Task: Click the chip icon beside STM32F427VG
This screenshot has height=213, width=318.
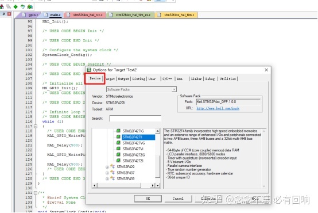Action: [x=118, y=143]
